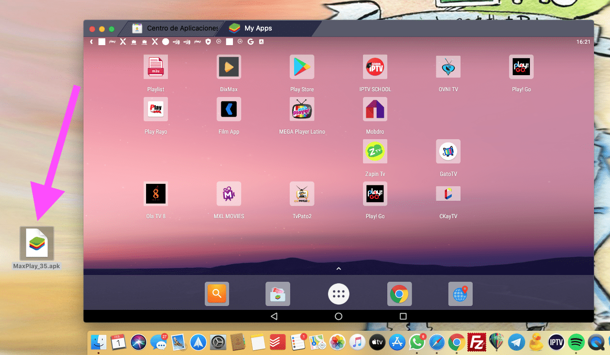
Task: Open MXL MOVIES
Action: (229, 194)
